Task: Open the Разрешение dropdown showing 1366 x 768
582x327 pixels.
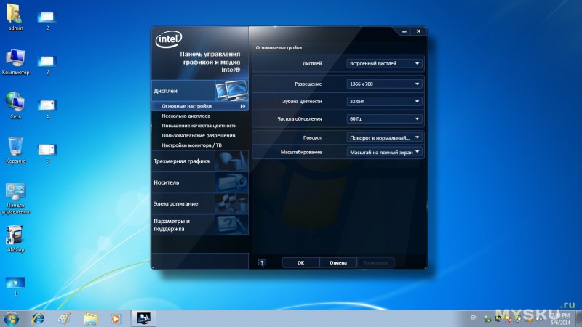Action: coord(385,84)
